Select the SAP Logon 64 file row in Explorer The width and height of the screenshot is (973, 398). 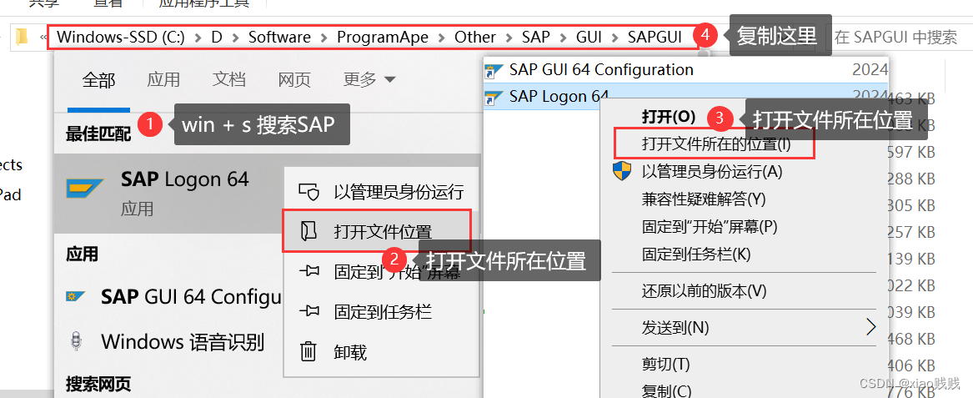point(685,97)
